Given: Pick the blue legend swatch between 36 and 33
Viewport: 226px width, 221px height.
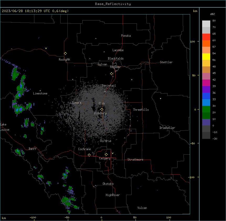Looking at the screenshot, I should [206, 96].
